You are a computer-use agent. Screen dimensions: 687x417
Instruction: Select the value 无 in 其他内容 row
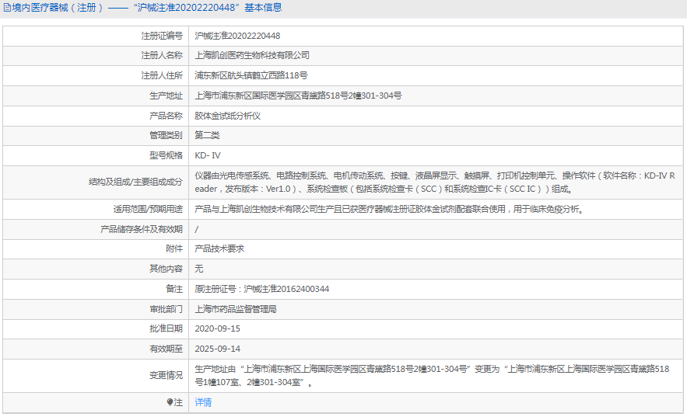tap(199, 269)
